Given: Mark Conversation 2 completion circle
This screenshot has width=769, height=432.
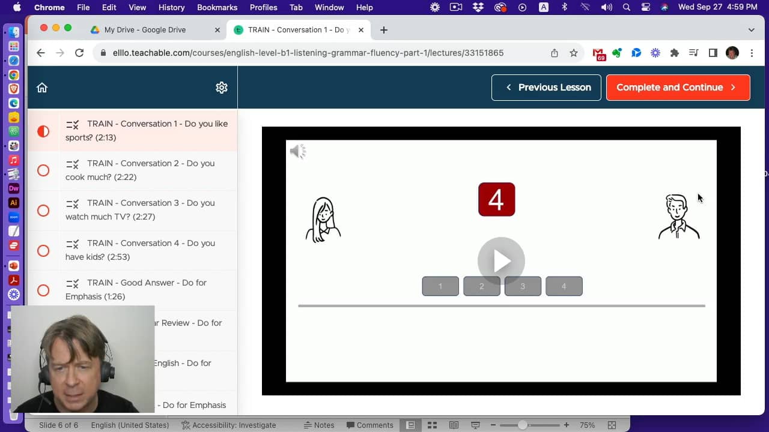Looking at the screenshot, I should click(x=43, y=170).
